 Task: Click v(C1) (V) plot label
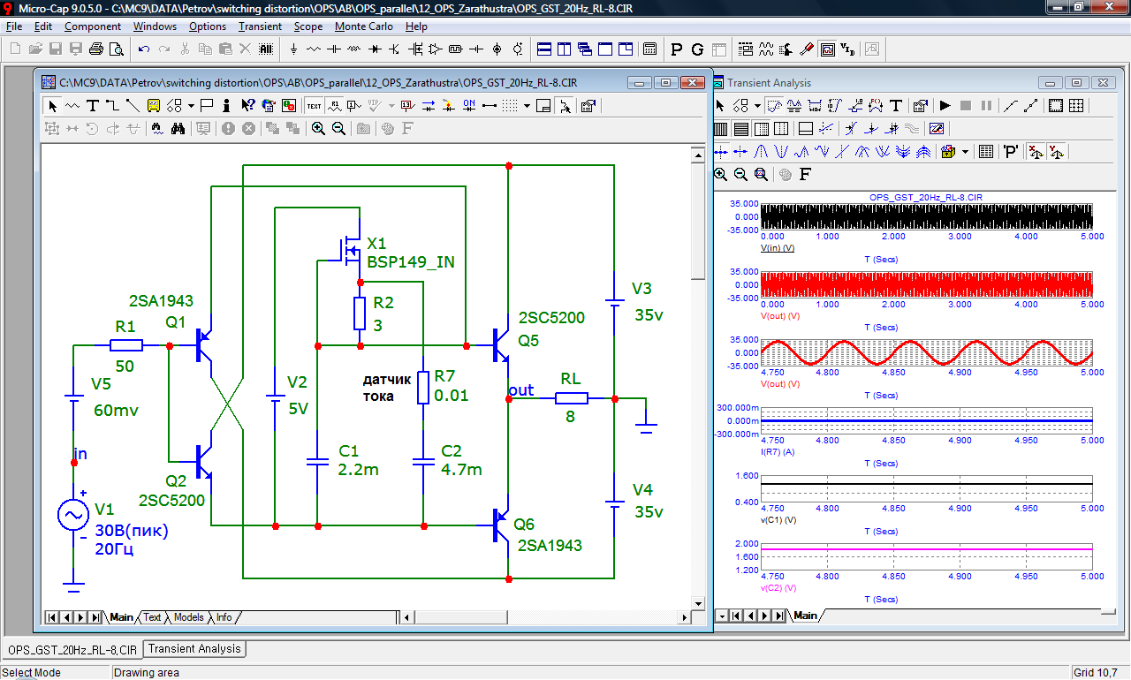[778, 519]
